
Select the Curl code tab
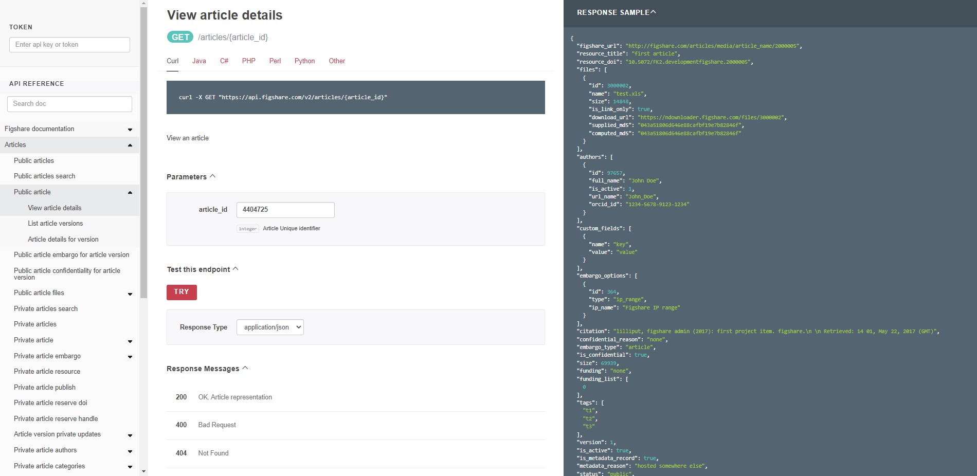point(173,61)
